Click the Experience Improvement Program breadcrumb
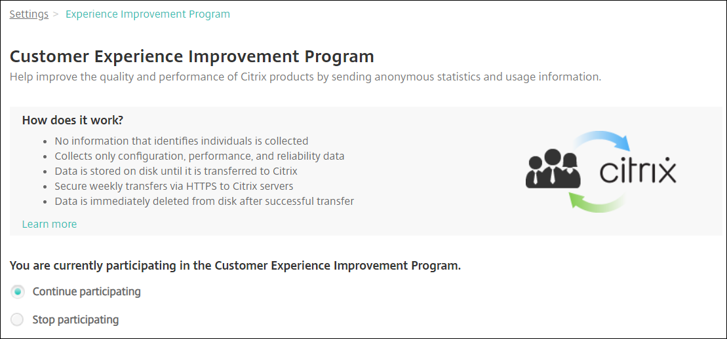727x339 pixels. pos(147,14)
